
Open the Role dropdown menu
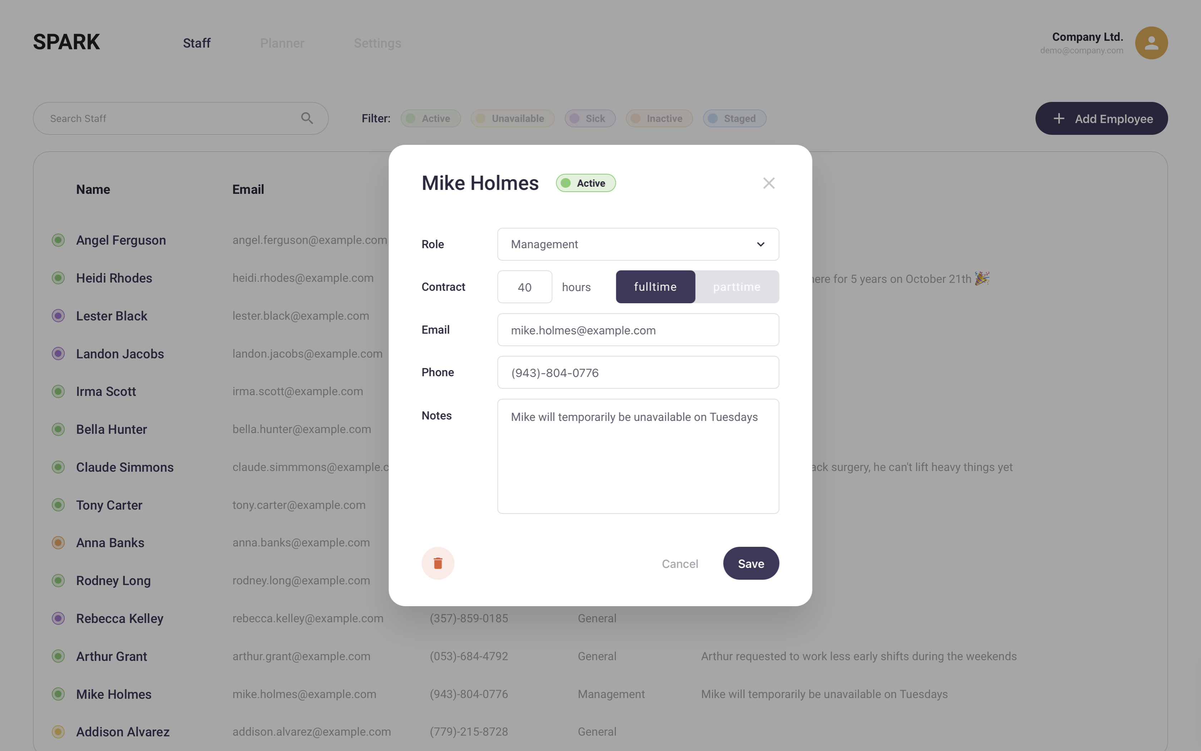coord(638,244)
